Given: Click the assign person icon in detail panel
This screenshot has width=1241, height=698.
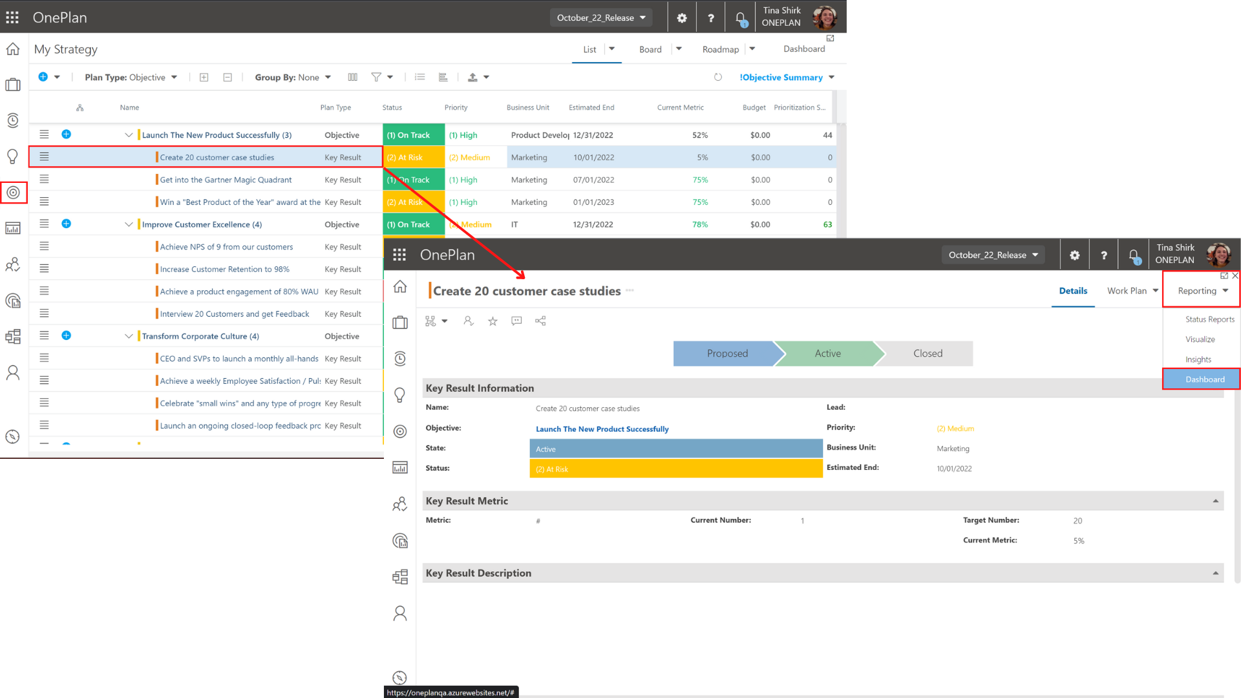Looking at the screenshot, I should 469,321.
